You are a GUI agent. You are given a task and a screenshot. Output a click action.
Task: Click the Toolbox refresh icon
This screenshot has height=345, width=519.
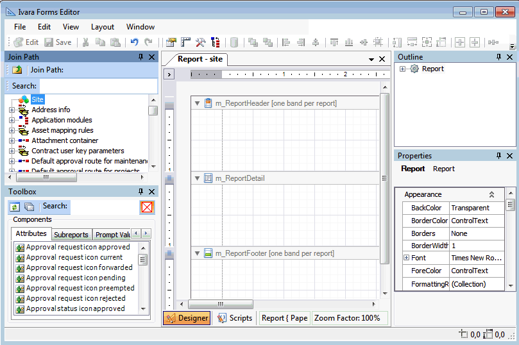tap(15, 206)
